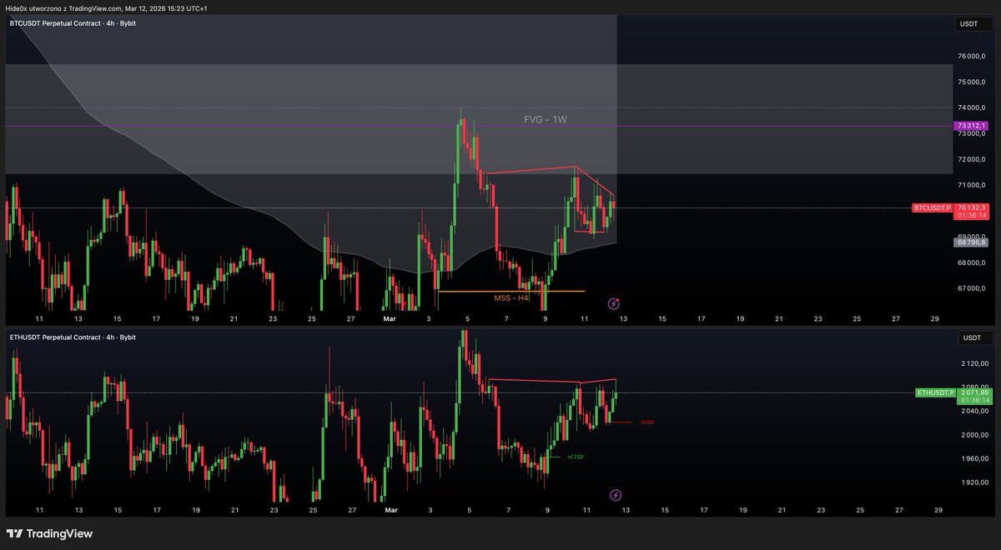Click the 67 000,0 price scale value
The image size is (1001, 550).
click(x=972, y=289)
